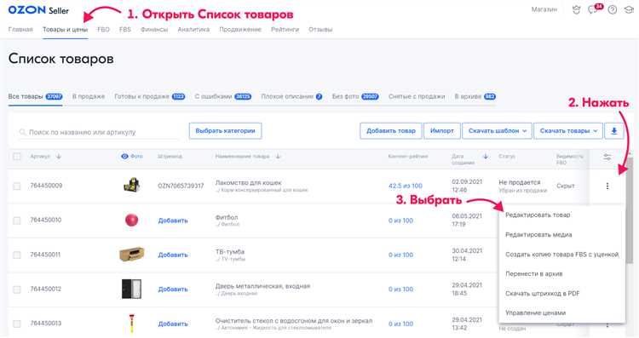Viewport: 639px width, 338px height.
Task: Open FBS menu item
Action: 125,29
